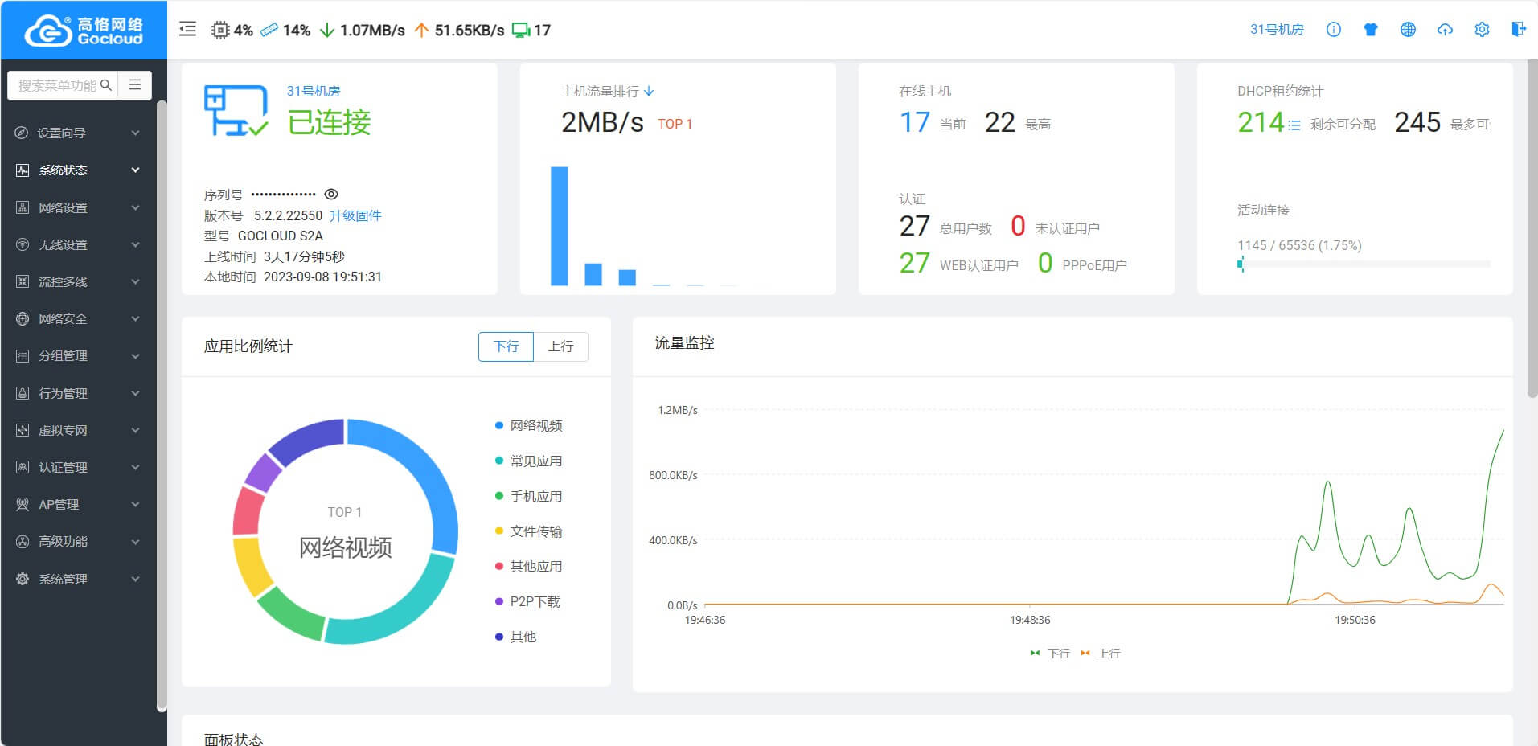This screenshot has height=746, width=1538.
Task: Click the cloud upload icon
Action: tap(1445, 30)
